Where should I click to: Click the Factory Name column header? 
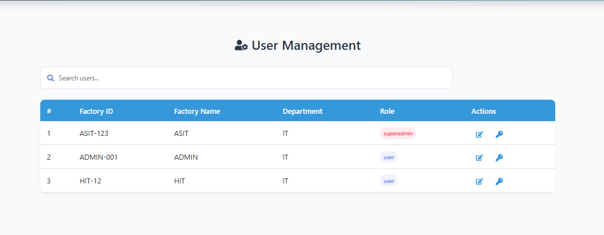click(x=197, y=111)
